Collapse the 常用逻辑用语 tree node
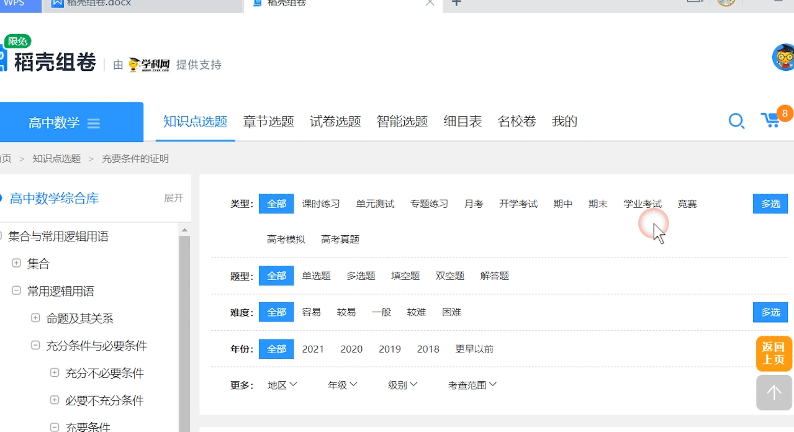The image size is (794, 432). coord(17,291)
